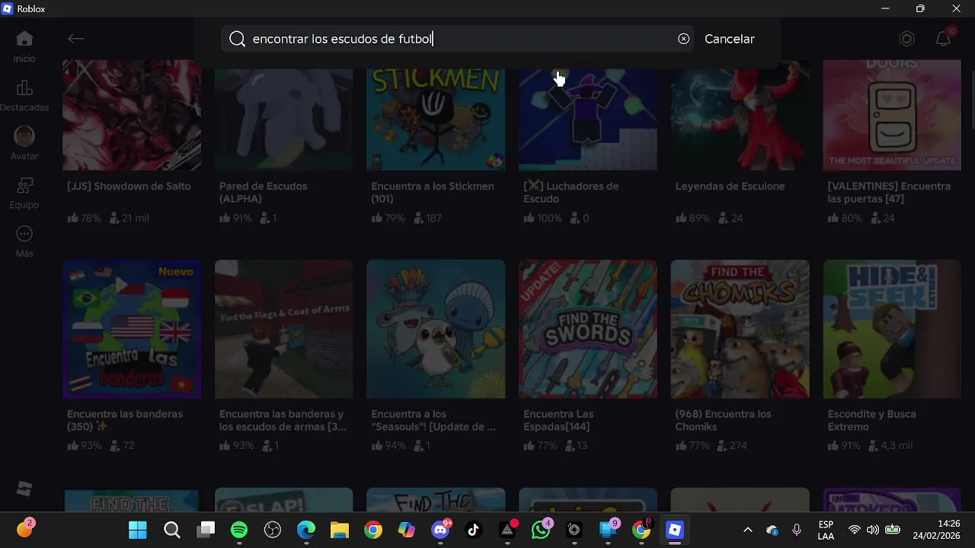The height and width of the screenshot is (548, 975).
Task: Open Wi-Fi network settings in tray
Action: click(x=855, y=530)
